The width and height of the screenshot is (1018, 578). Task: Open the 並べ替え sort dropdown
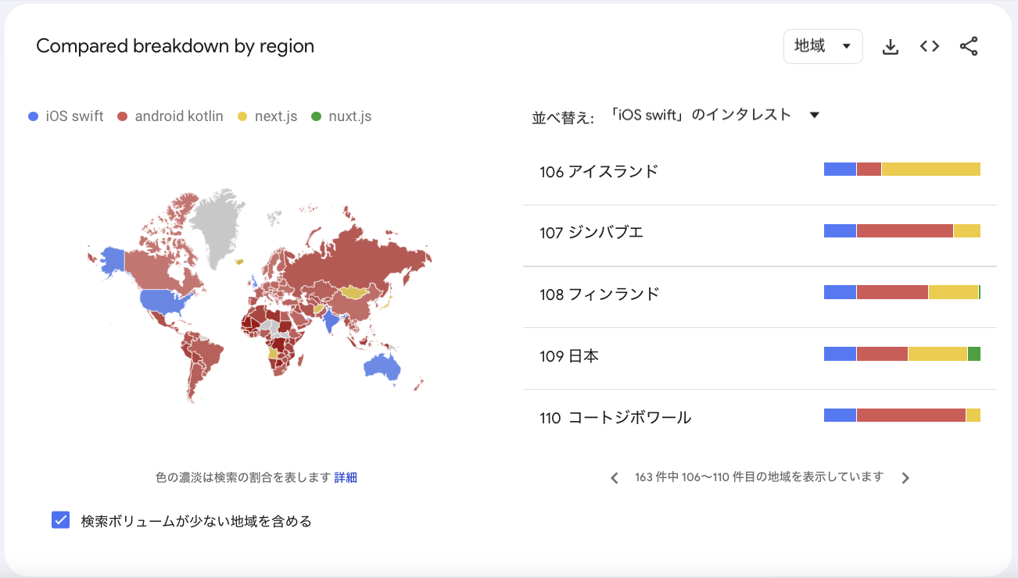[x=714, y=115]
